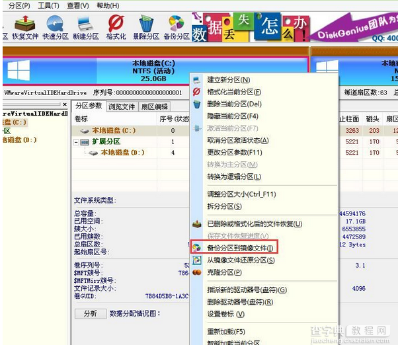Select the 扩展分区 table row
Viewport: 398px width, 345px height.
[x=130, y=141]
